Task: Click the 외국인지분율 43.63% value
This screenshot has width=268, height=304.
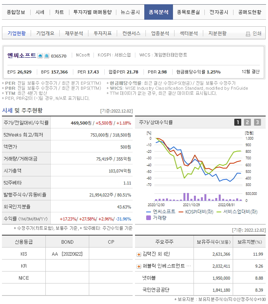Action: [x=124, y=207]
